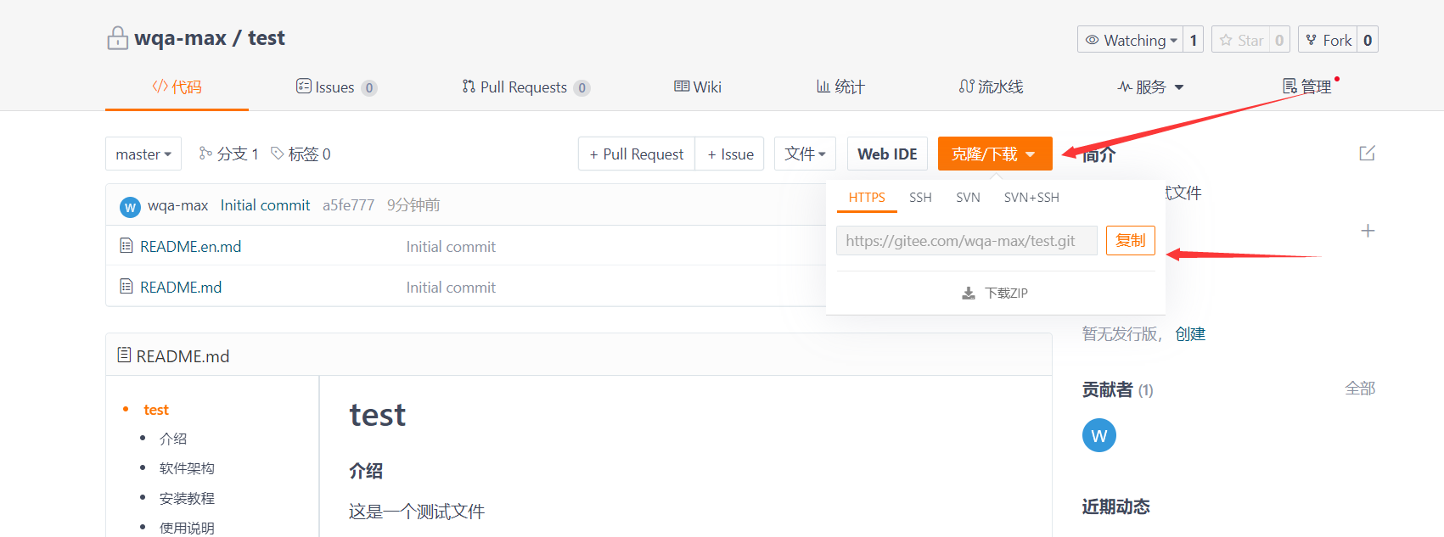
Task: Click the download ZIP icon
Action: 969,294
